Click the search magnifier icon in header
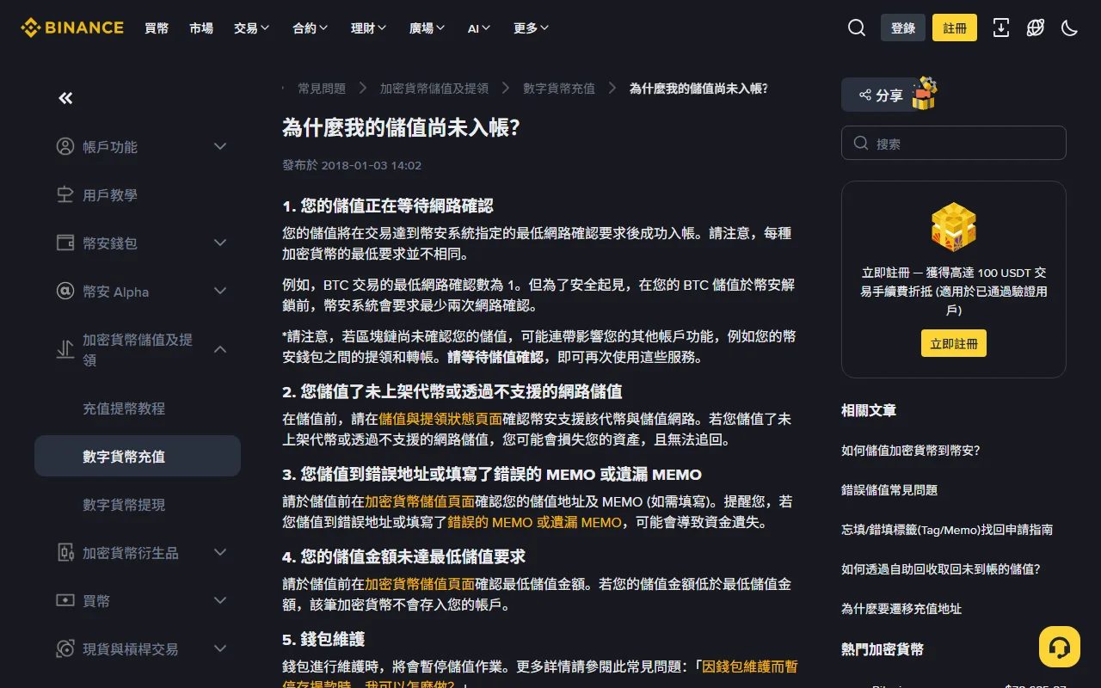This screenshot has height=688, width=1101. [x=857, y=28]
